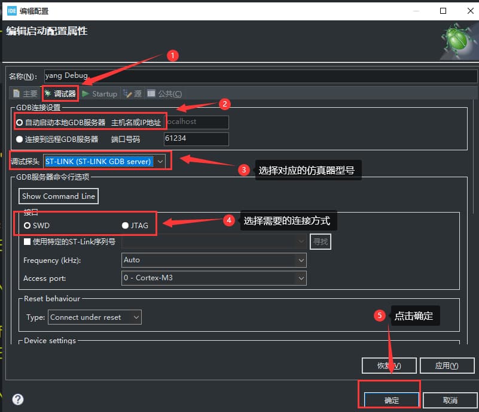479x412 pixels.
Task: Switch to the Startup tab
Action: (x=99, y=94)
